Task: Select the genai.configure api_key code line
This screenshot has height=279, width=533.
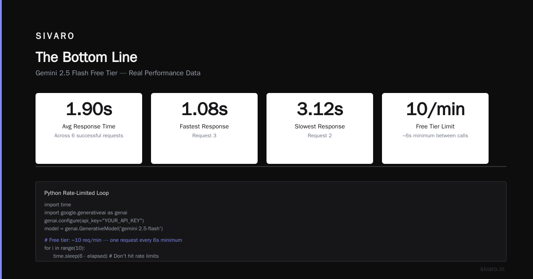Action: coord(94,221)
